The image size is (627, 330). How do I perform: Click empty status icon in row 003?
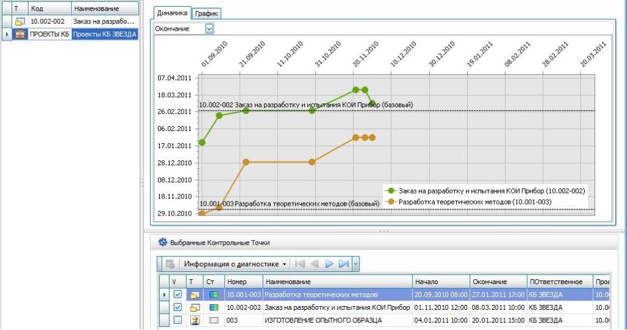(x=214, y=320)
